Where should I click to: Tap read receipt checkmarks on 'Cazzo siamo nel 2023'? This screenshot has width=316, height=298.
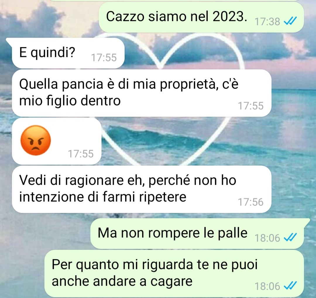290,21
